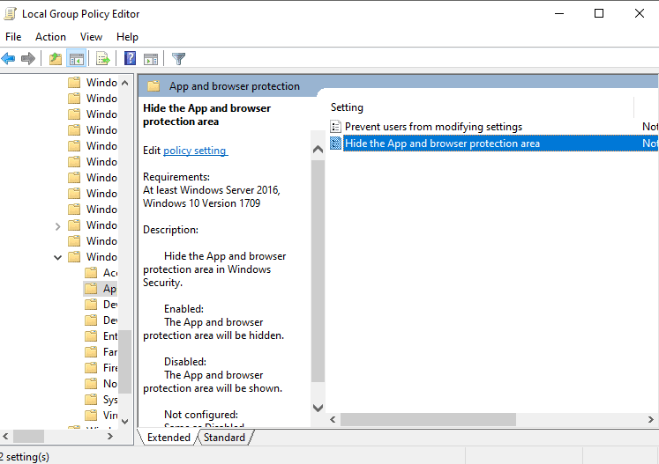This screenshot has height=464, width=659.
Task: Click tree pane scroll right arrow
Action: click(110, 437)
